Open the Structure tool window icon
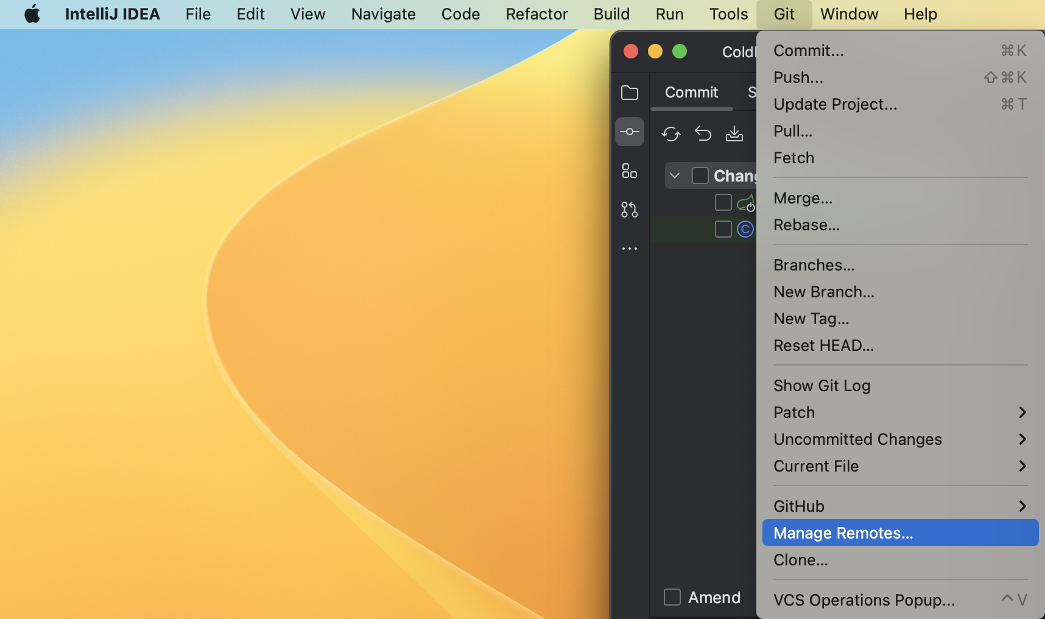1045x619 pixels. (x=630, y=171)
